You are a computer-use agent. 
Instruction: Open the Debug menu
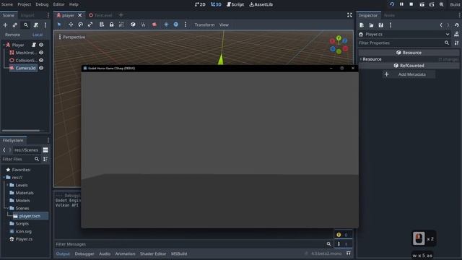(42, 4)
